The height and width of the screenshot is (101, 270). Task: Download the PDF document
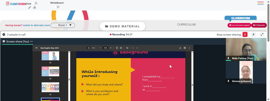pyautogui.click(x=180, y=48)
